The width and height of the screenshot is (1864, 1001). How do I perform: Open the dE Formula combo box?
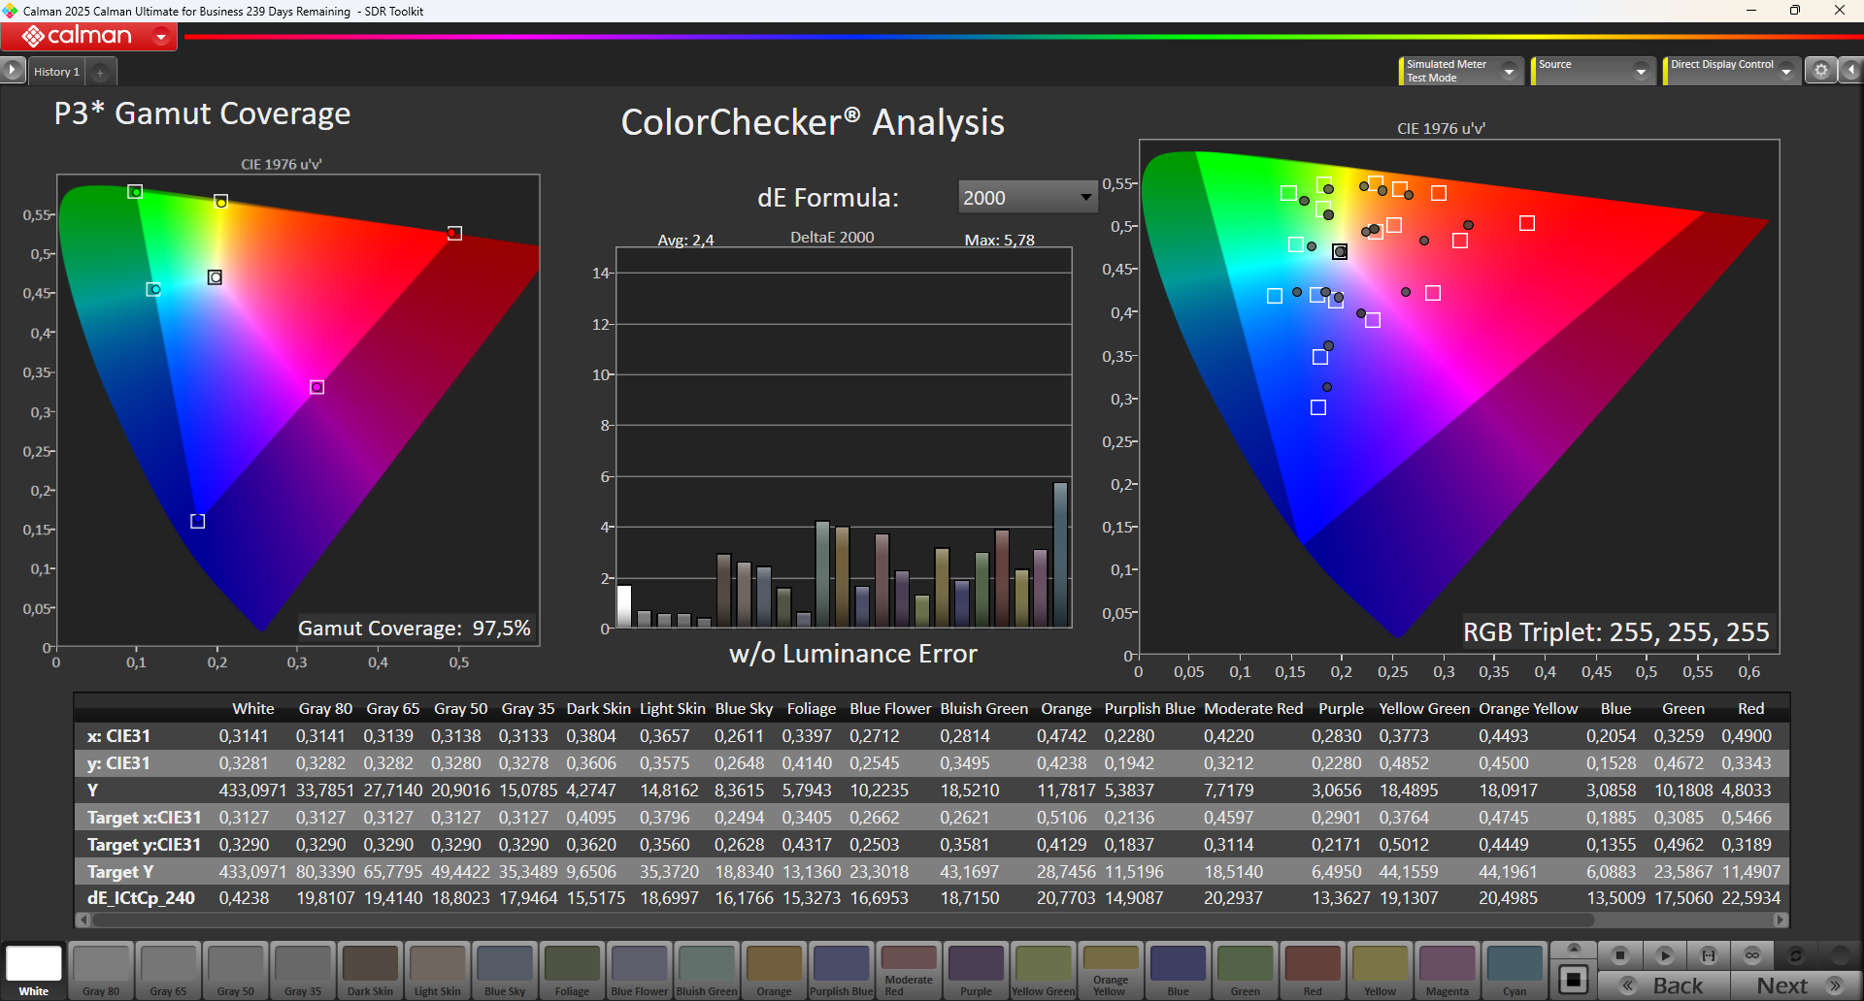pyautogui.click(x=1027, y=198)
